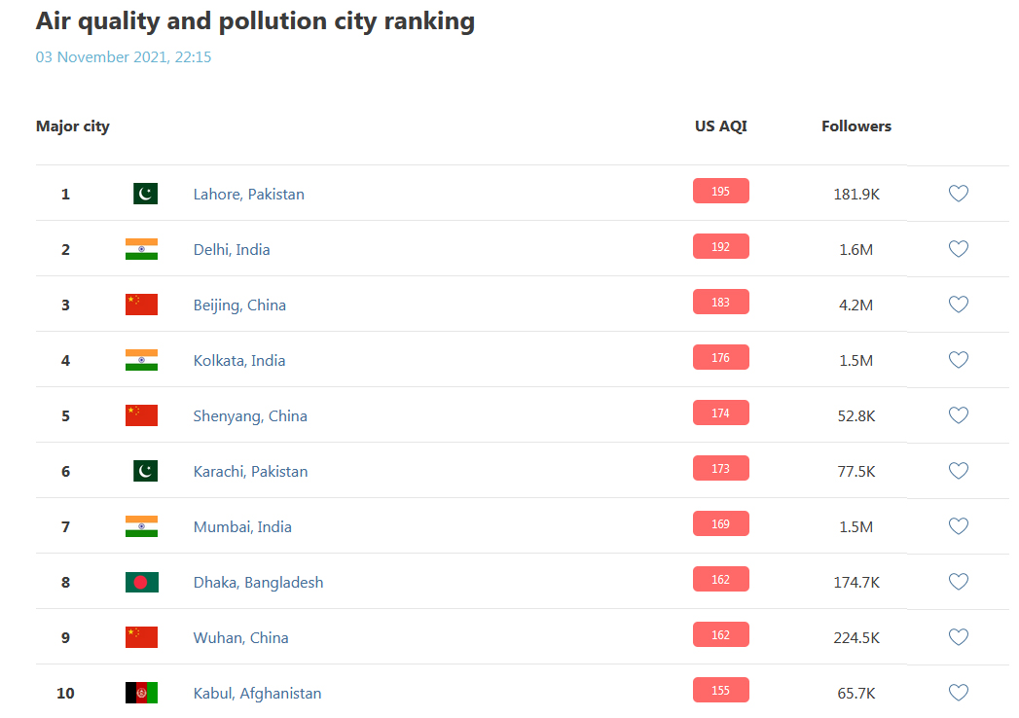Image resolution: width=1019 pixels, height=718 pixels.
Task: Click the heart icon beside Beijing's followers
Action: pos(959,305)
